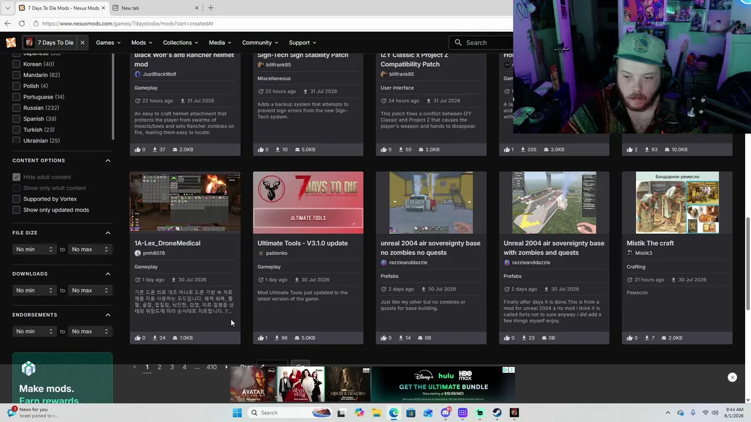The image size is (751, 422).
Task: Select the Russian language checkbox
Action: click(x=16, y=108)
